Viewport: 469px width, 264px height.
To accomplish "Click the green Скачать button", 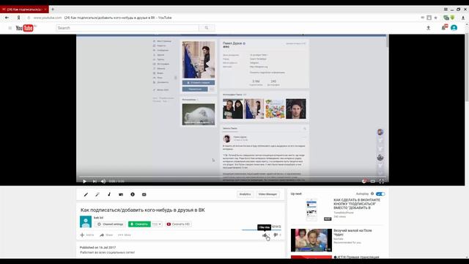I will point(139,224).
